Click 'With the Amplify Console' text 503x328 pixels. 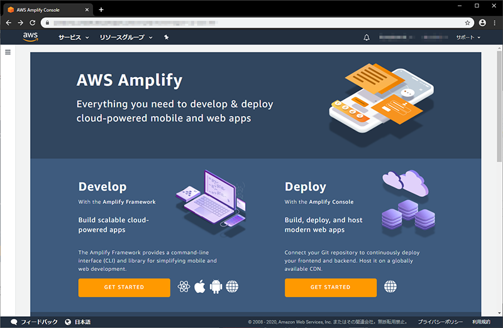(319, 202)
